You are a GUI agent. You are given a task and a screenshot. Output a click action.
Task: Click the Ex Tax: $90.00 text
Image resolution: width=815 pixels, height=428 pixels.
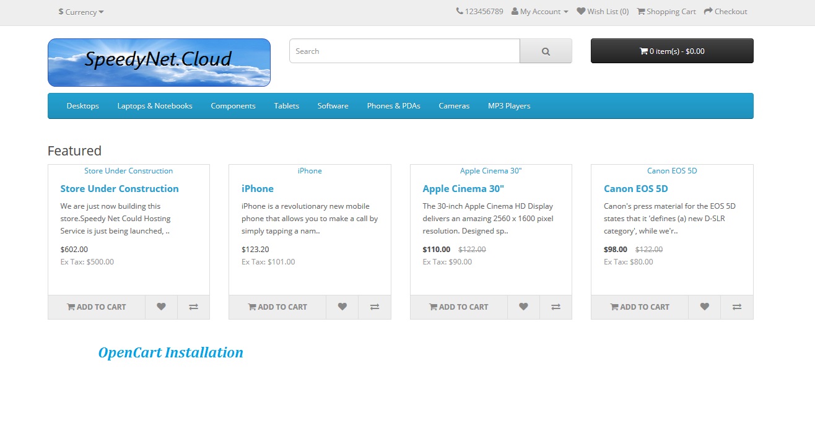[x=447, y=261]
